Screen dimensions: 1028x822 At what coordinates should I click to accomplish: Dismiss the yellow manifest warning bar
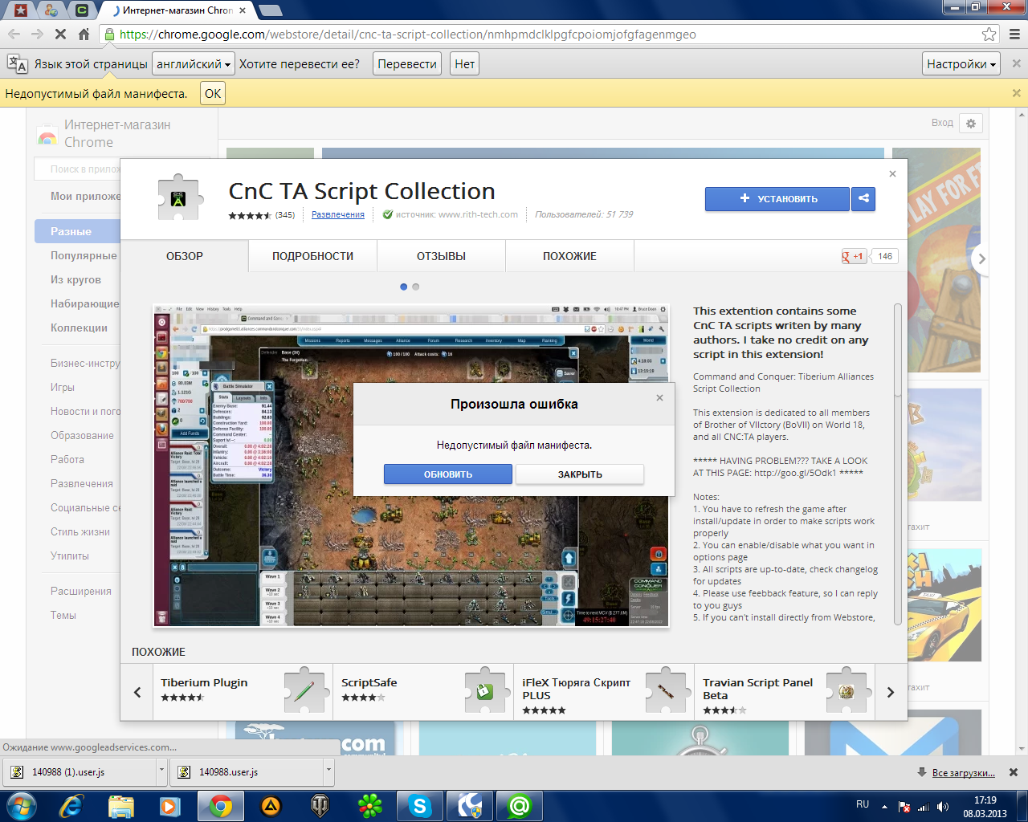point(1016,93)
